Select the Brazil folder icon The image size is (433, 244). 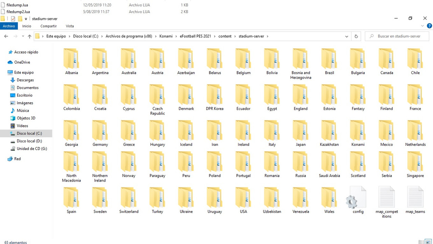329,59
